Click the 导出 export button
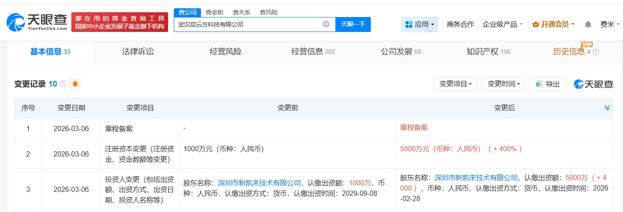Screen dimensions: 623x212 pyautogui.click(x=548, y=84)
